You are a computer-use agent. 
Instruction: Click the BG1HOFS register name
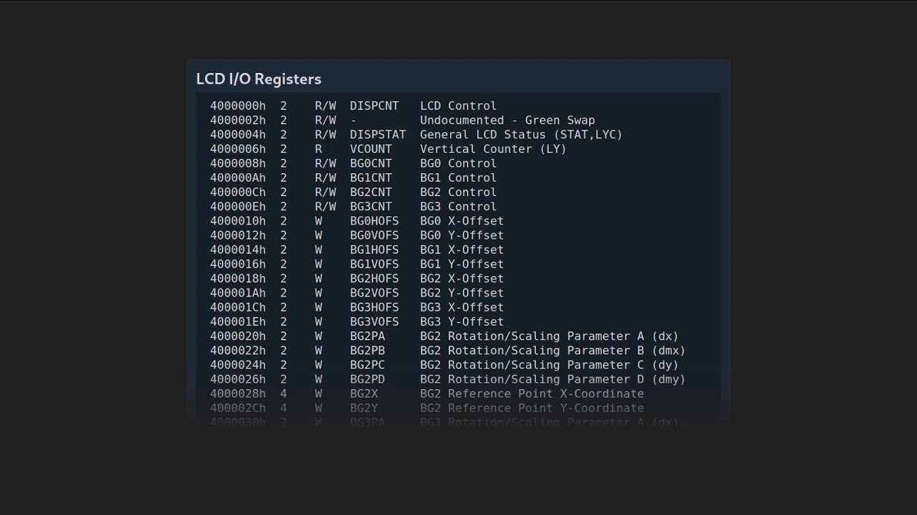click(374, 250)
